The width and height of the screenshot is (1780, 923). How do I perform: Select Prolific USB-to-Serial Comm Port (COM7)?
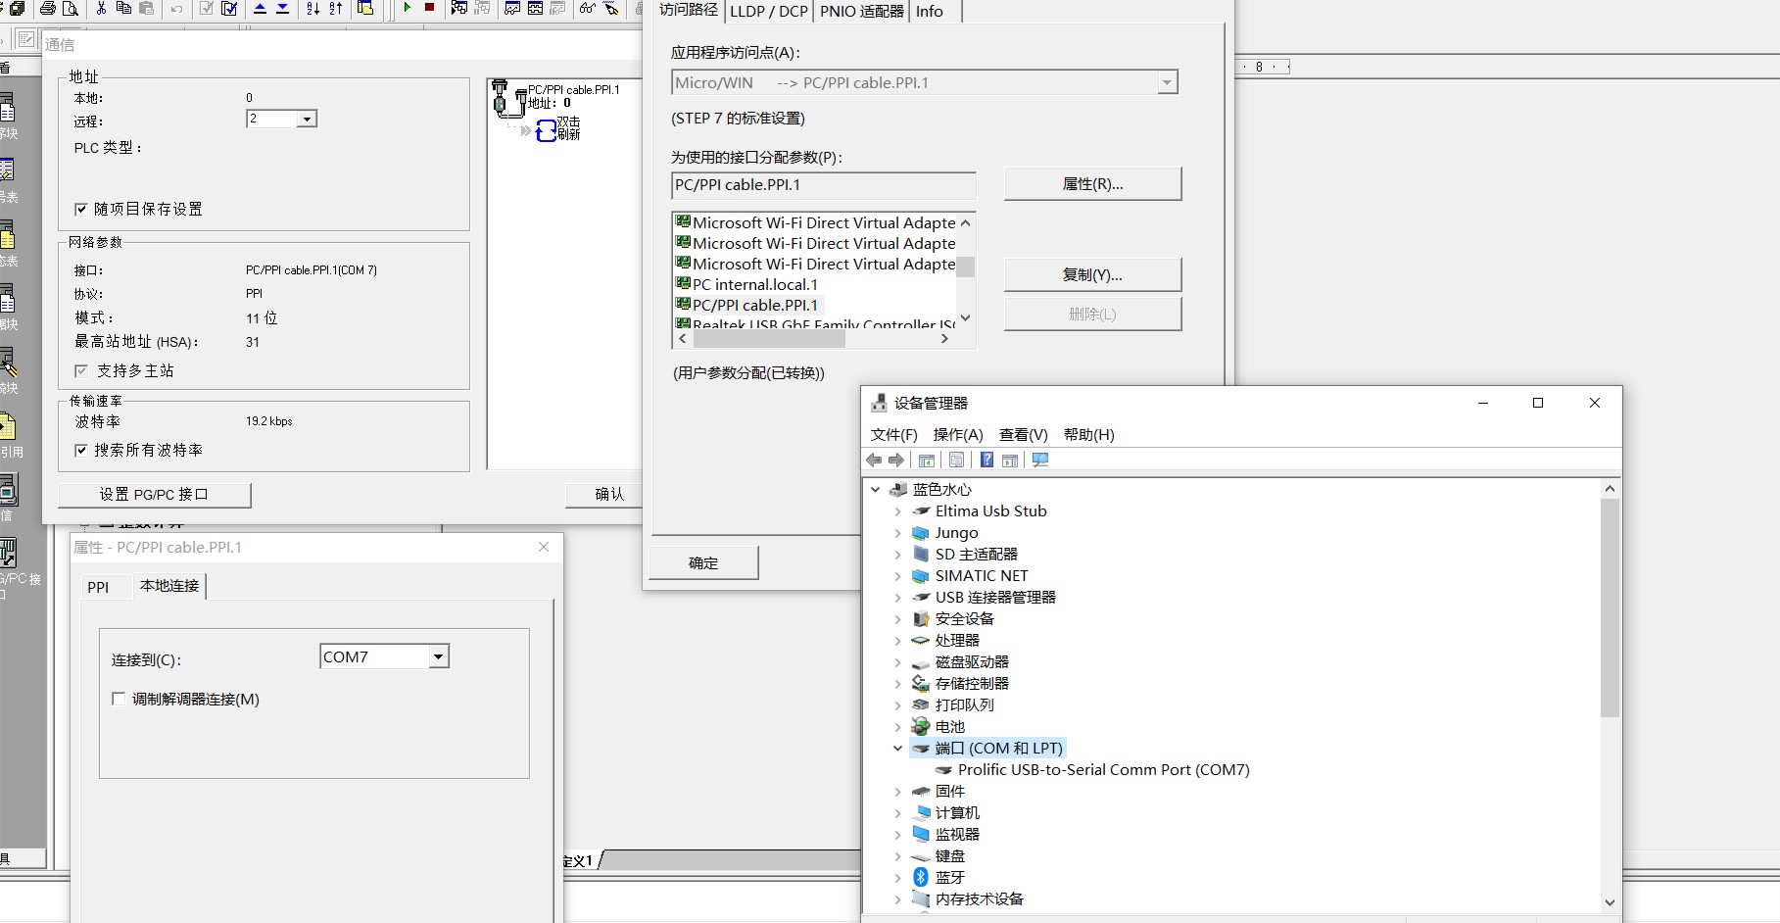click(x=1103, y=770)
